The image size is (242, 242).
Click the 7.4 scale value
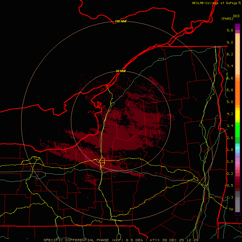point(230,66)
